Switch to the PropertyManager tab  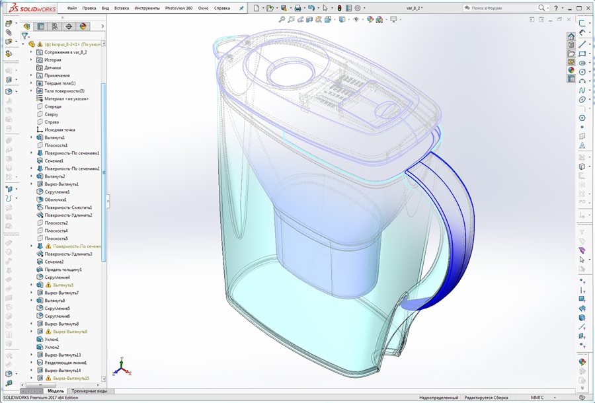pyautogui.click(x=40, y=26)
